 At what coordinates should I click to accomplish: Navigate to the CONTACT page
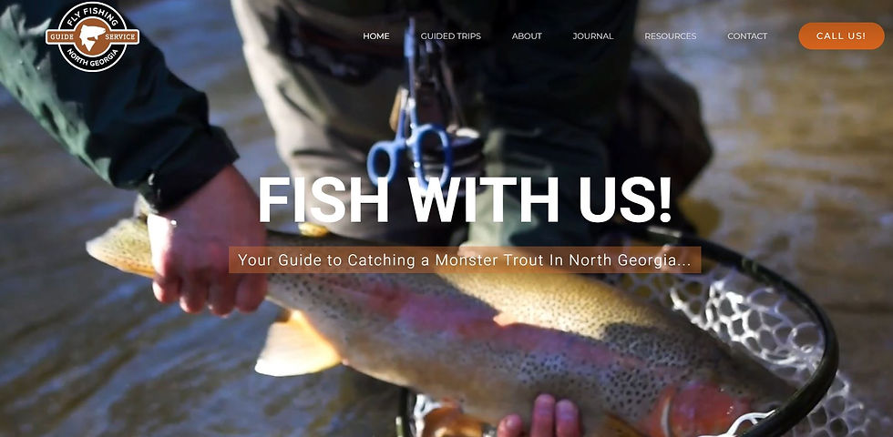point(747,36)
